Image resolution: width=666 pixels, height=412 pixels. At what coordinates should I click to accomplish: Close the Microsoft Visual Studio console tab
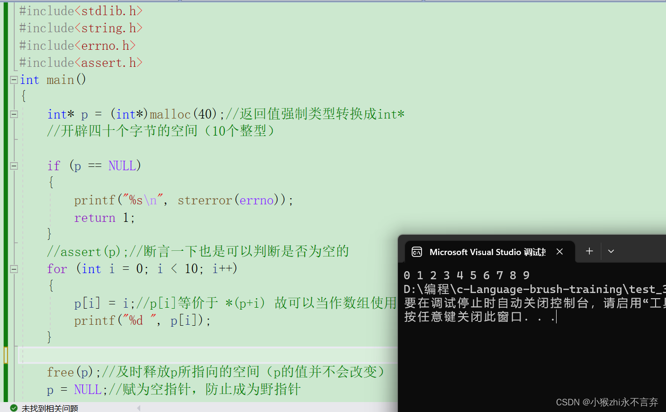tap(559, 252)
